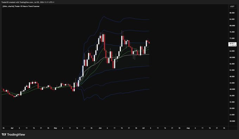This screenshot has width=239, height=139.
Task: Click the 52.000 price axis label
Action: 232,70
